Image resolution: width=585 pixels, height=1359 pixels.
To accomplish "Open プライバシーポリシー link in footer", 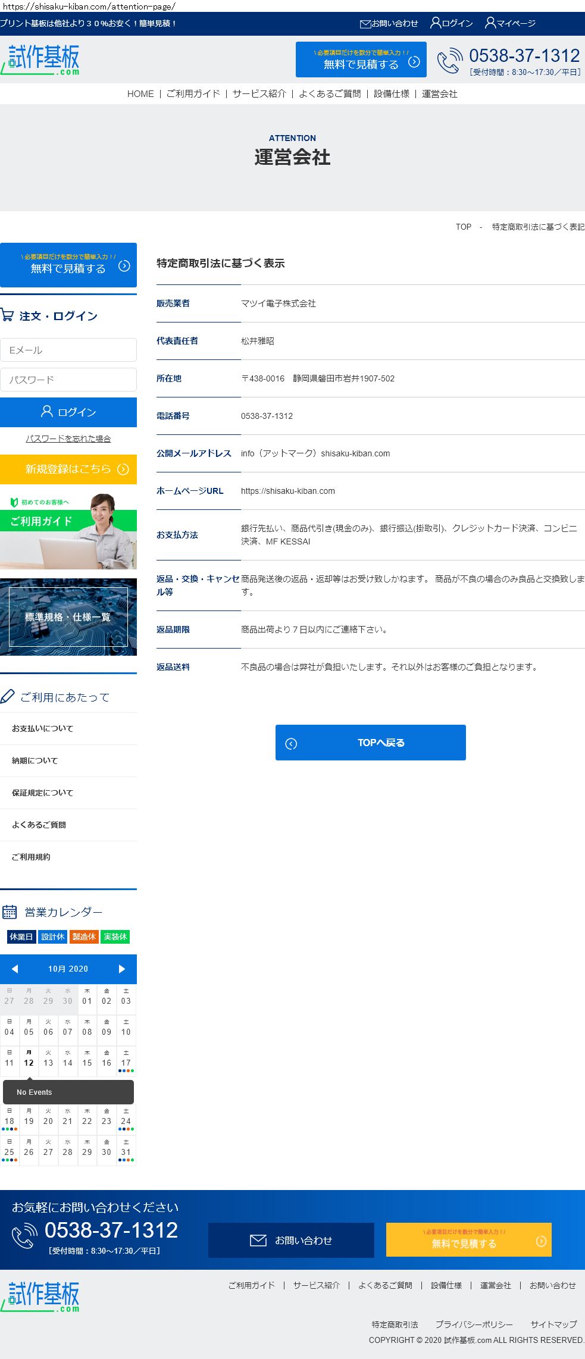I will pos(474,1324).
